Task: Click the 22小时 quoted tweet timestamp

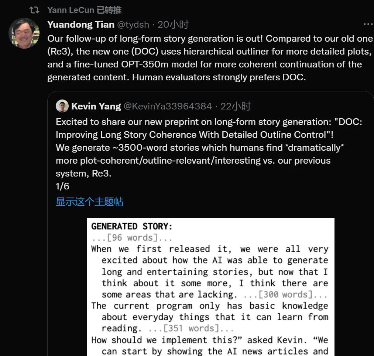Action: coord(236,107)
